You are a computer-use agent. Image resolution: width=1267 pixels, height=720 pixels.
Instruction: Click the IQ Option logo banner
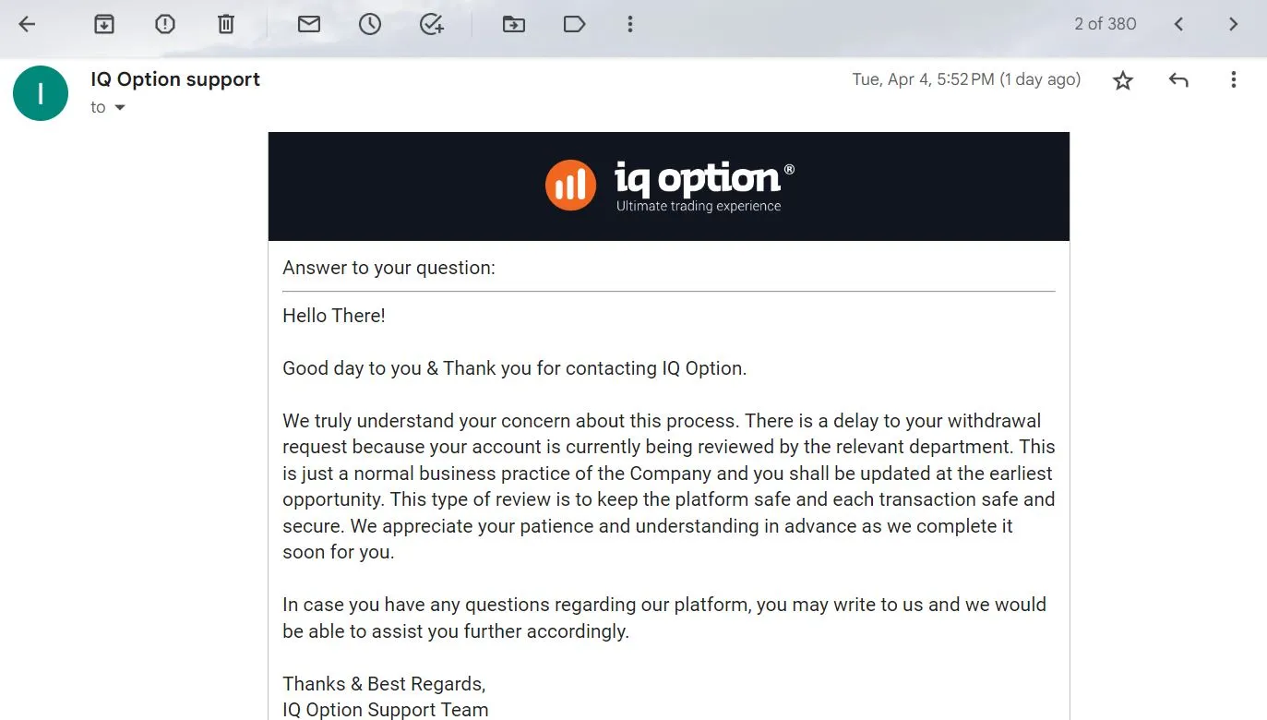(669, 186)
